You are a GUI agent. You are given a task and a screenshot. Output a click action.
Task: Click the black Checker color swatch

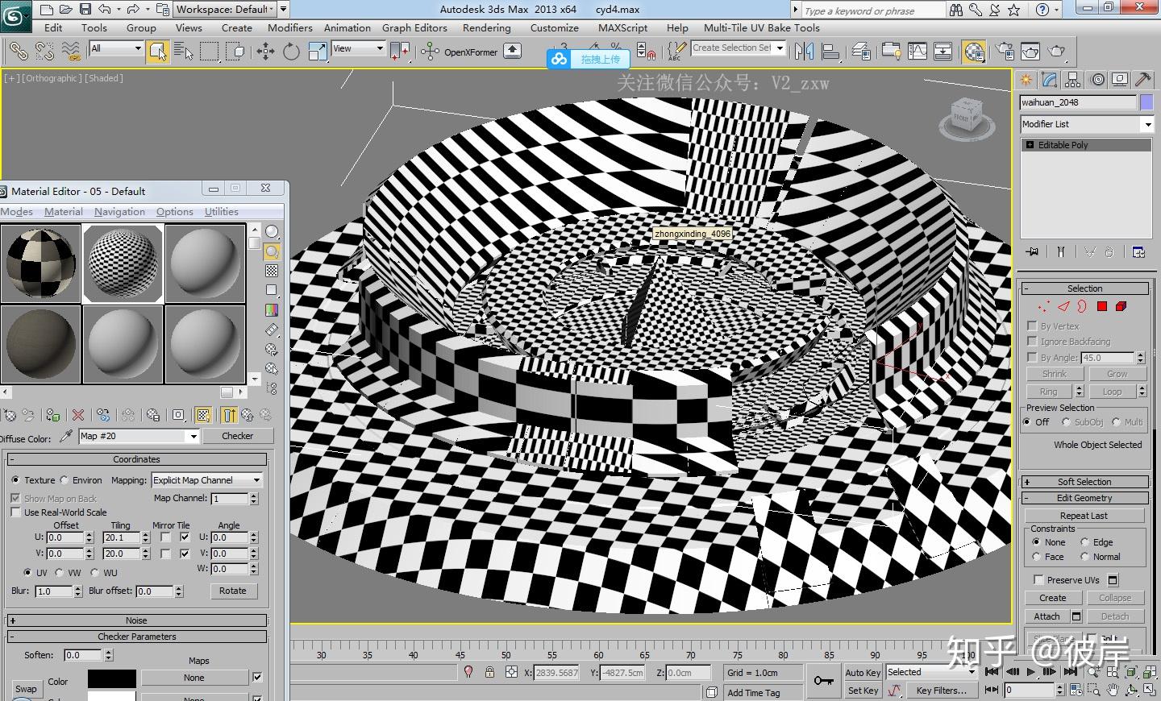coord(111,678)
